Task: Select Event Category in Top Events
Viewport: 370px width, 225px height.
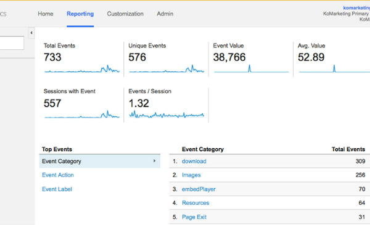Action: pos(100,161)
